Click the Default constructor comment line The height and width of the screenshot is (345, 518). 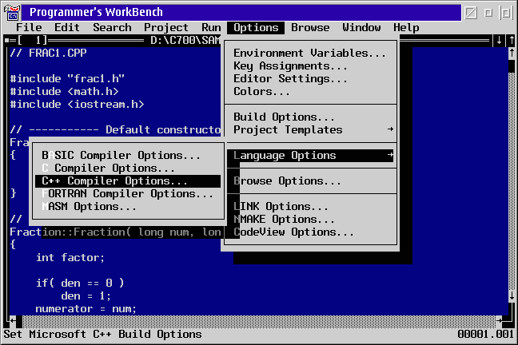pyautogui.click(x=115, y=129)
